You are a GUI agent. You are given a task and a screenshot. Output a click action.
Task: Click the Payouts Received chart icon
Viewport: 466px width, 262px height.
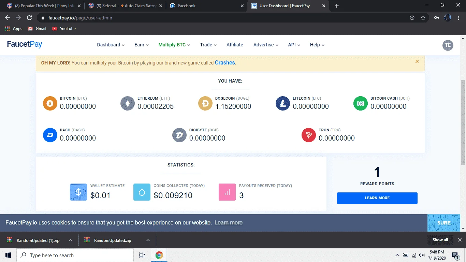pyautogui.click(x=227, y=192)
